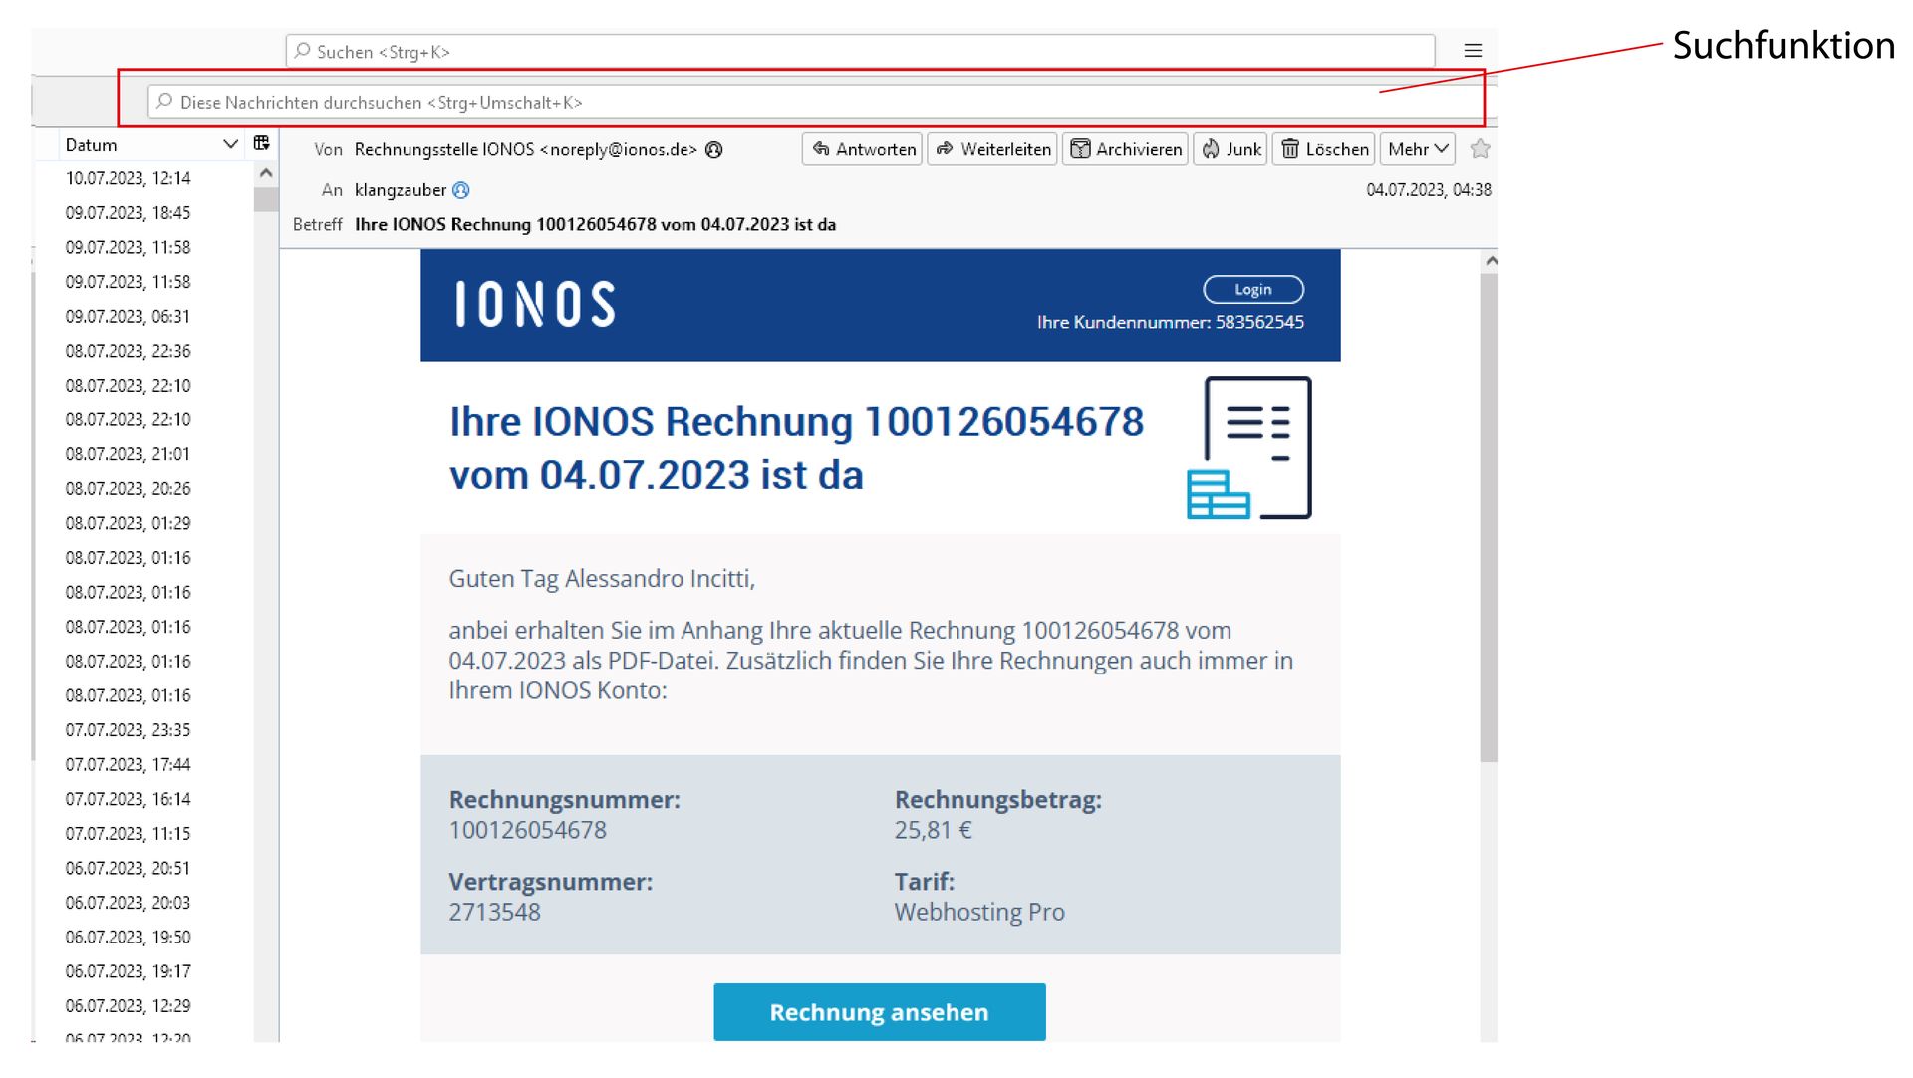Click the 'Vertragsnummer:' label
The image size is (1913, 1078).
tap(551, 882)
